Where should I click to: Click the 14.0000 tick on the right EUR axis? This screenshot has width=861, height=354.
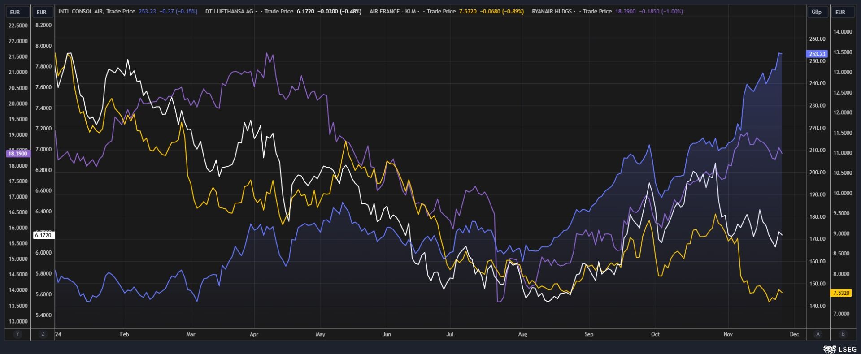[x=843, y=32]
